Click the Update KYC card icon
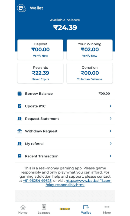This screenshot has height=216, width=130. click(x=19, y=106)
